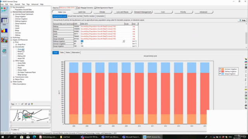Toggle Mafraq Irrigation legend checkbox
This screenshot has height=139, width=248.
click(220, 71)
